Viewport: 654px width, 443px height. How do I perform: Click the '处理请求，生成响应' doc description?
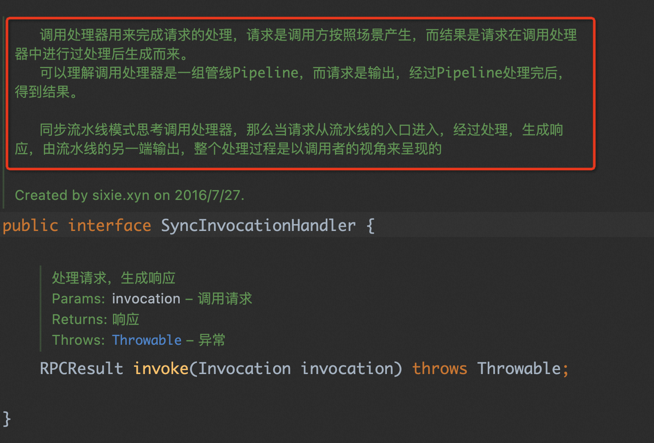pos(114,278)
